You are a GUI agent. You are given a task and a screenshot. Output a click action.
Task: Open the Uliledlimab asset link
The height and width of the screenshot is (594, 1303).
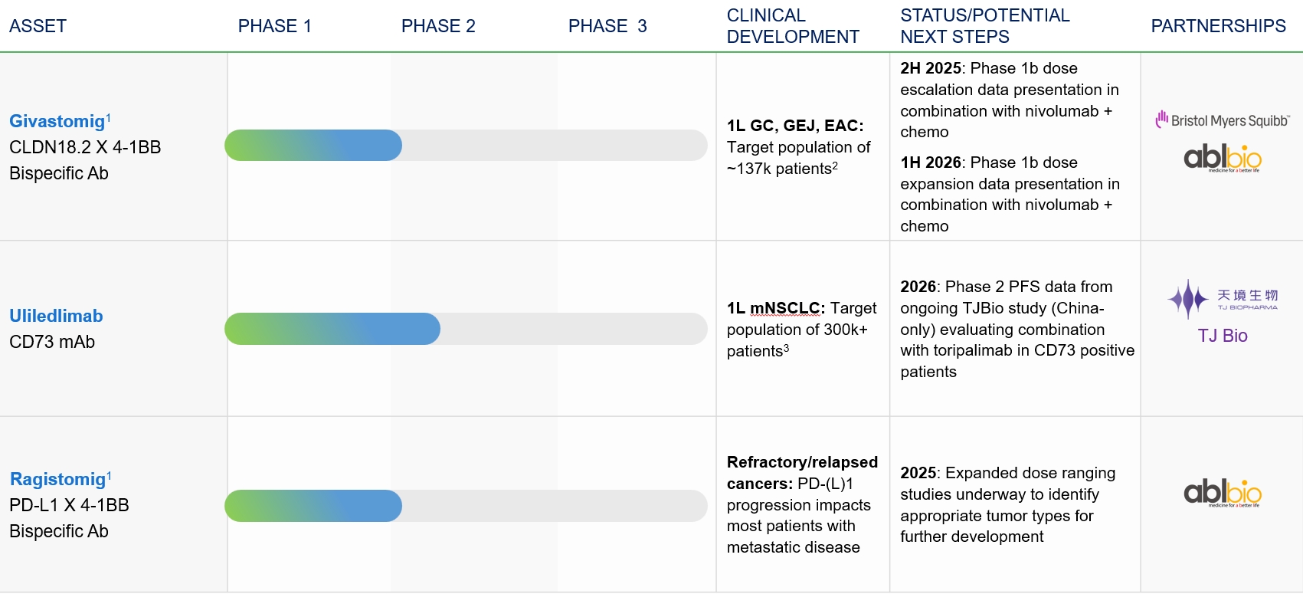(56, 316)
